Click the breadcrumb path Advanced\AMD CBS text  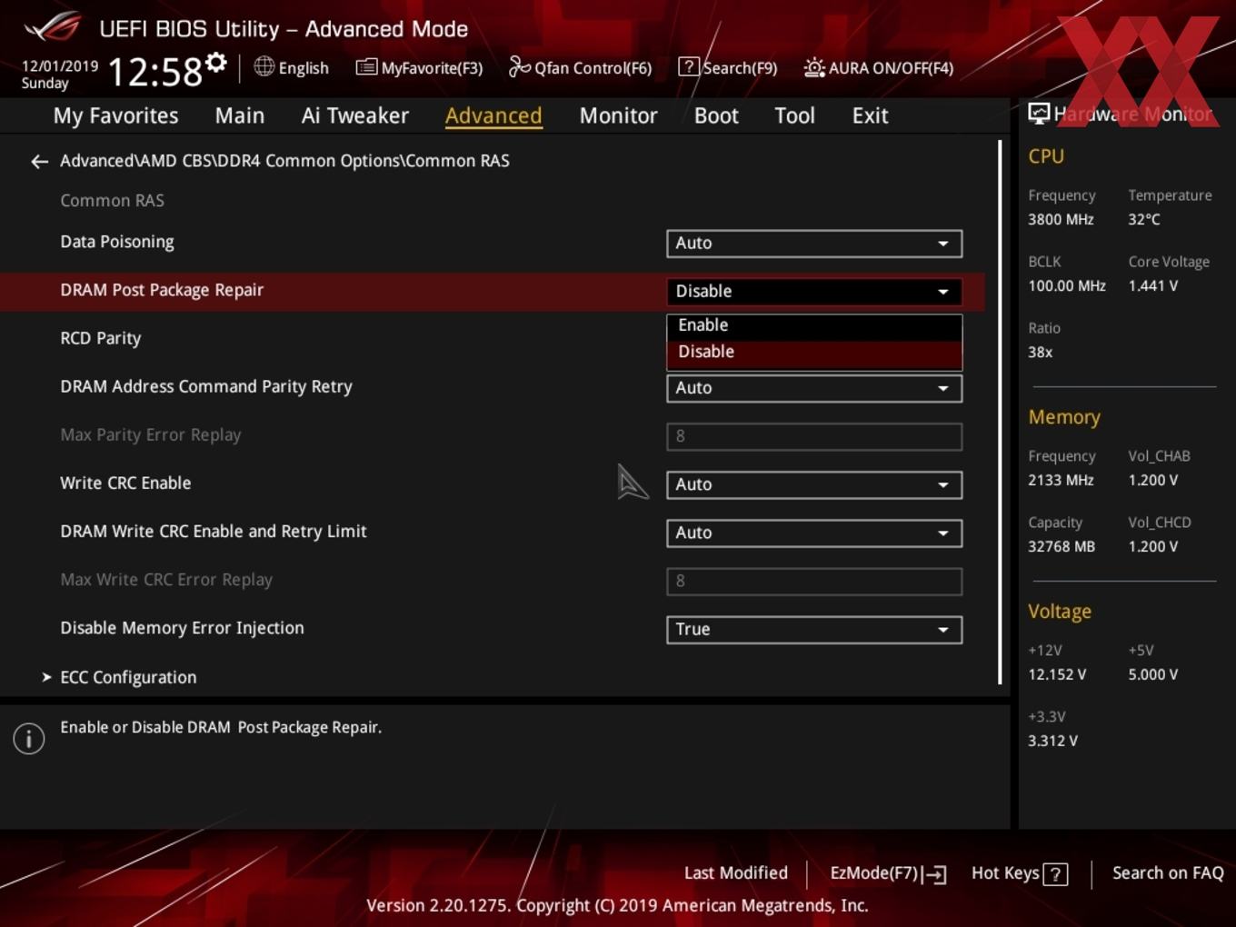pyautogui.click(x=284, y=161)
